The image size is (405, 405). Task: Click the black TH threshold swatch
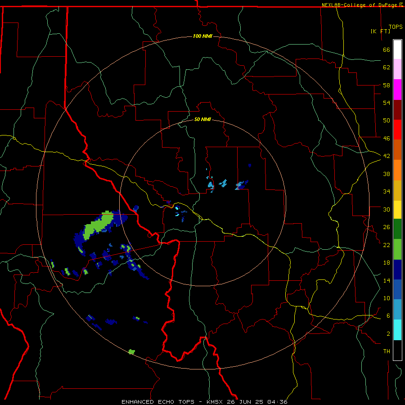pos(397,350)
